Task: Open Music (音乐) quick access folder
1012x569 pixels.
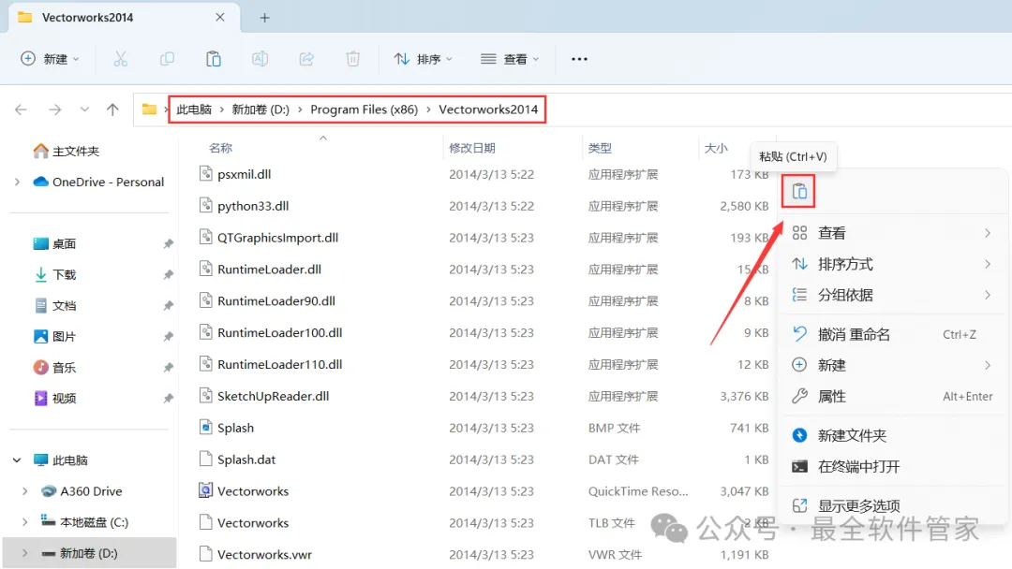Action: (55, 367)
